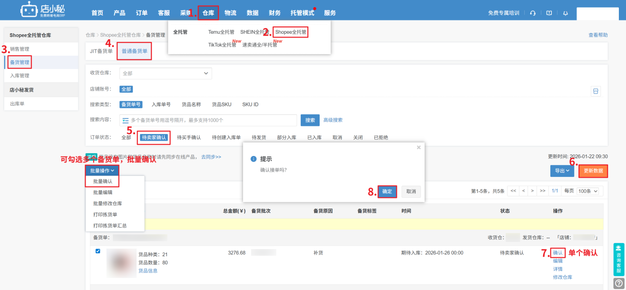Open the 服务 top menu
Image resolution: width=626 pixels, height=290 pixels.
coord(330,13)
